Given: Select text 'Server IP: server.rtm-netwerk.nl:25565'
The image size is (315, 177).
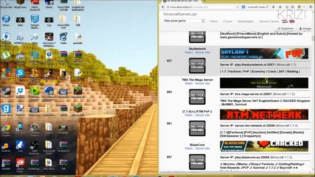Looking at the screenshot, I should pyautogui.click(x=248, y=126).
